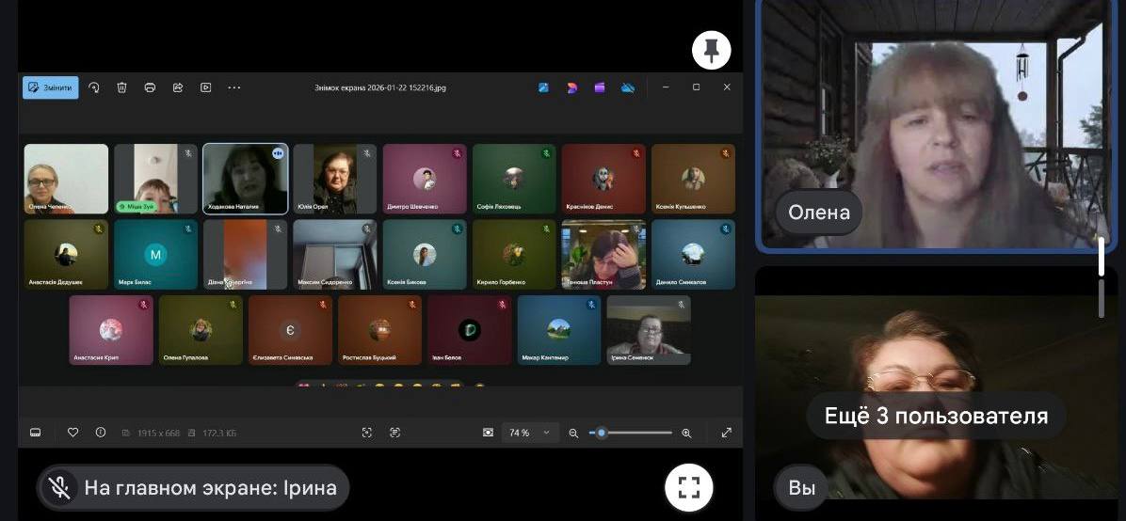1126x521 pixels.
Task: Open the three-dots more options menu
Action: (234, 87)
